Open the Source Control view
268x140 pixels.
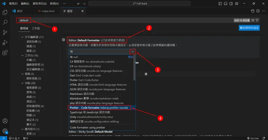tap(5, 33)
